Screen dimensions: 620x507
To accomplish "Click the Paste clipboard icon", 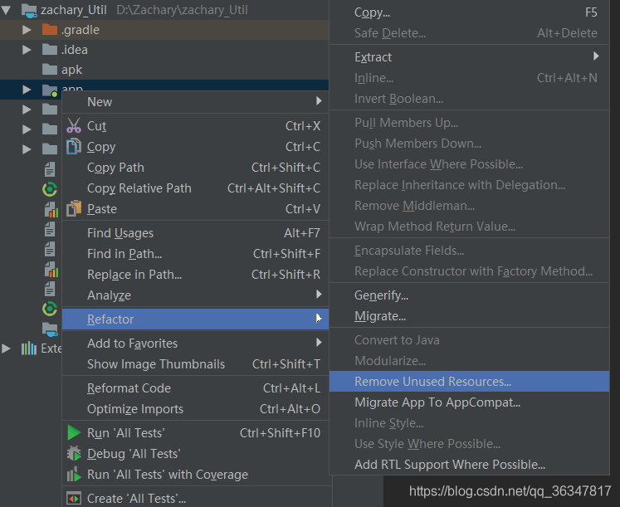I will tap(74, 209).
